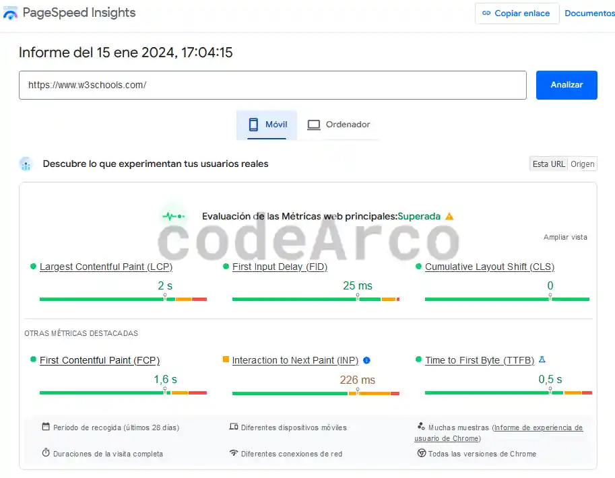Click "Descubre lo que experimentan tus usuarios reales"

click(156, 164)
